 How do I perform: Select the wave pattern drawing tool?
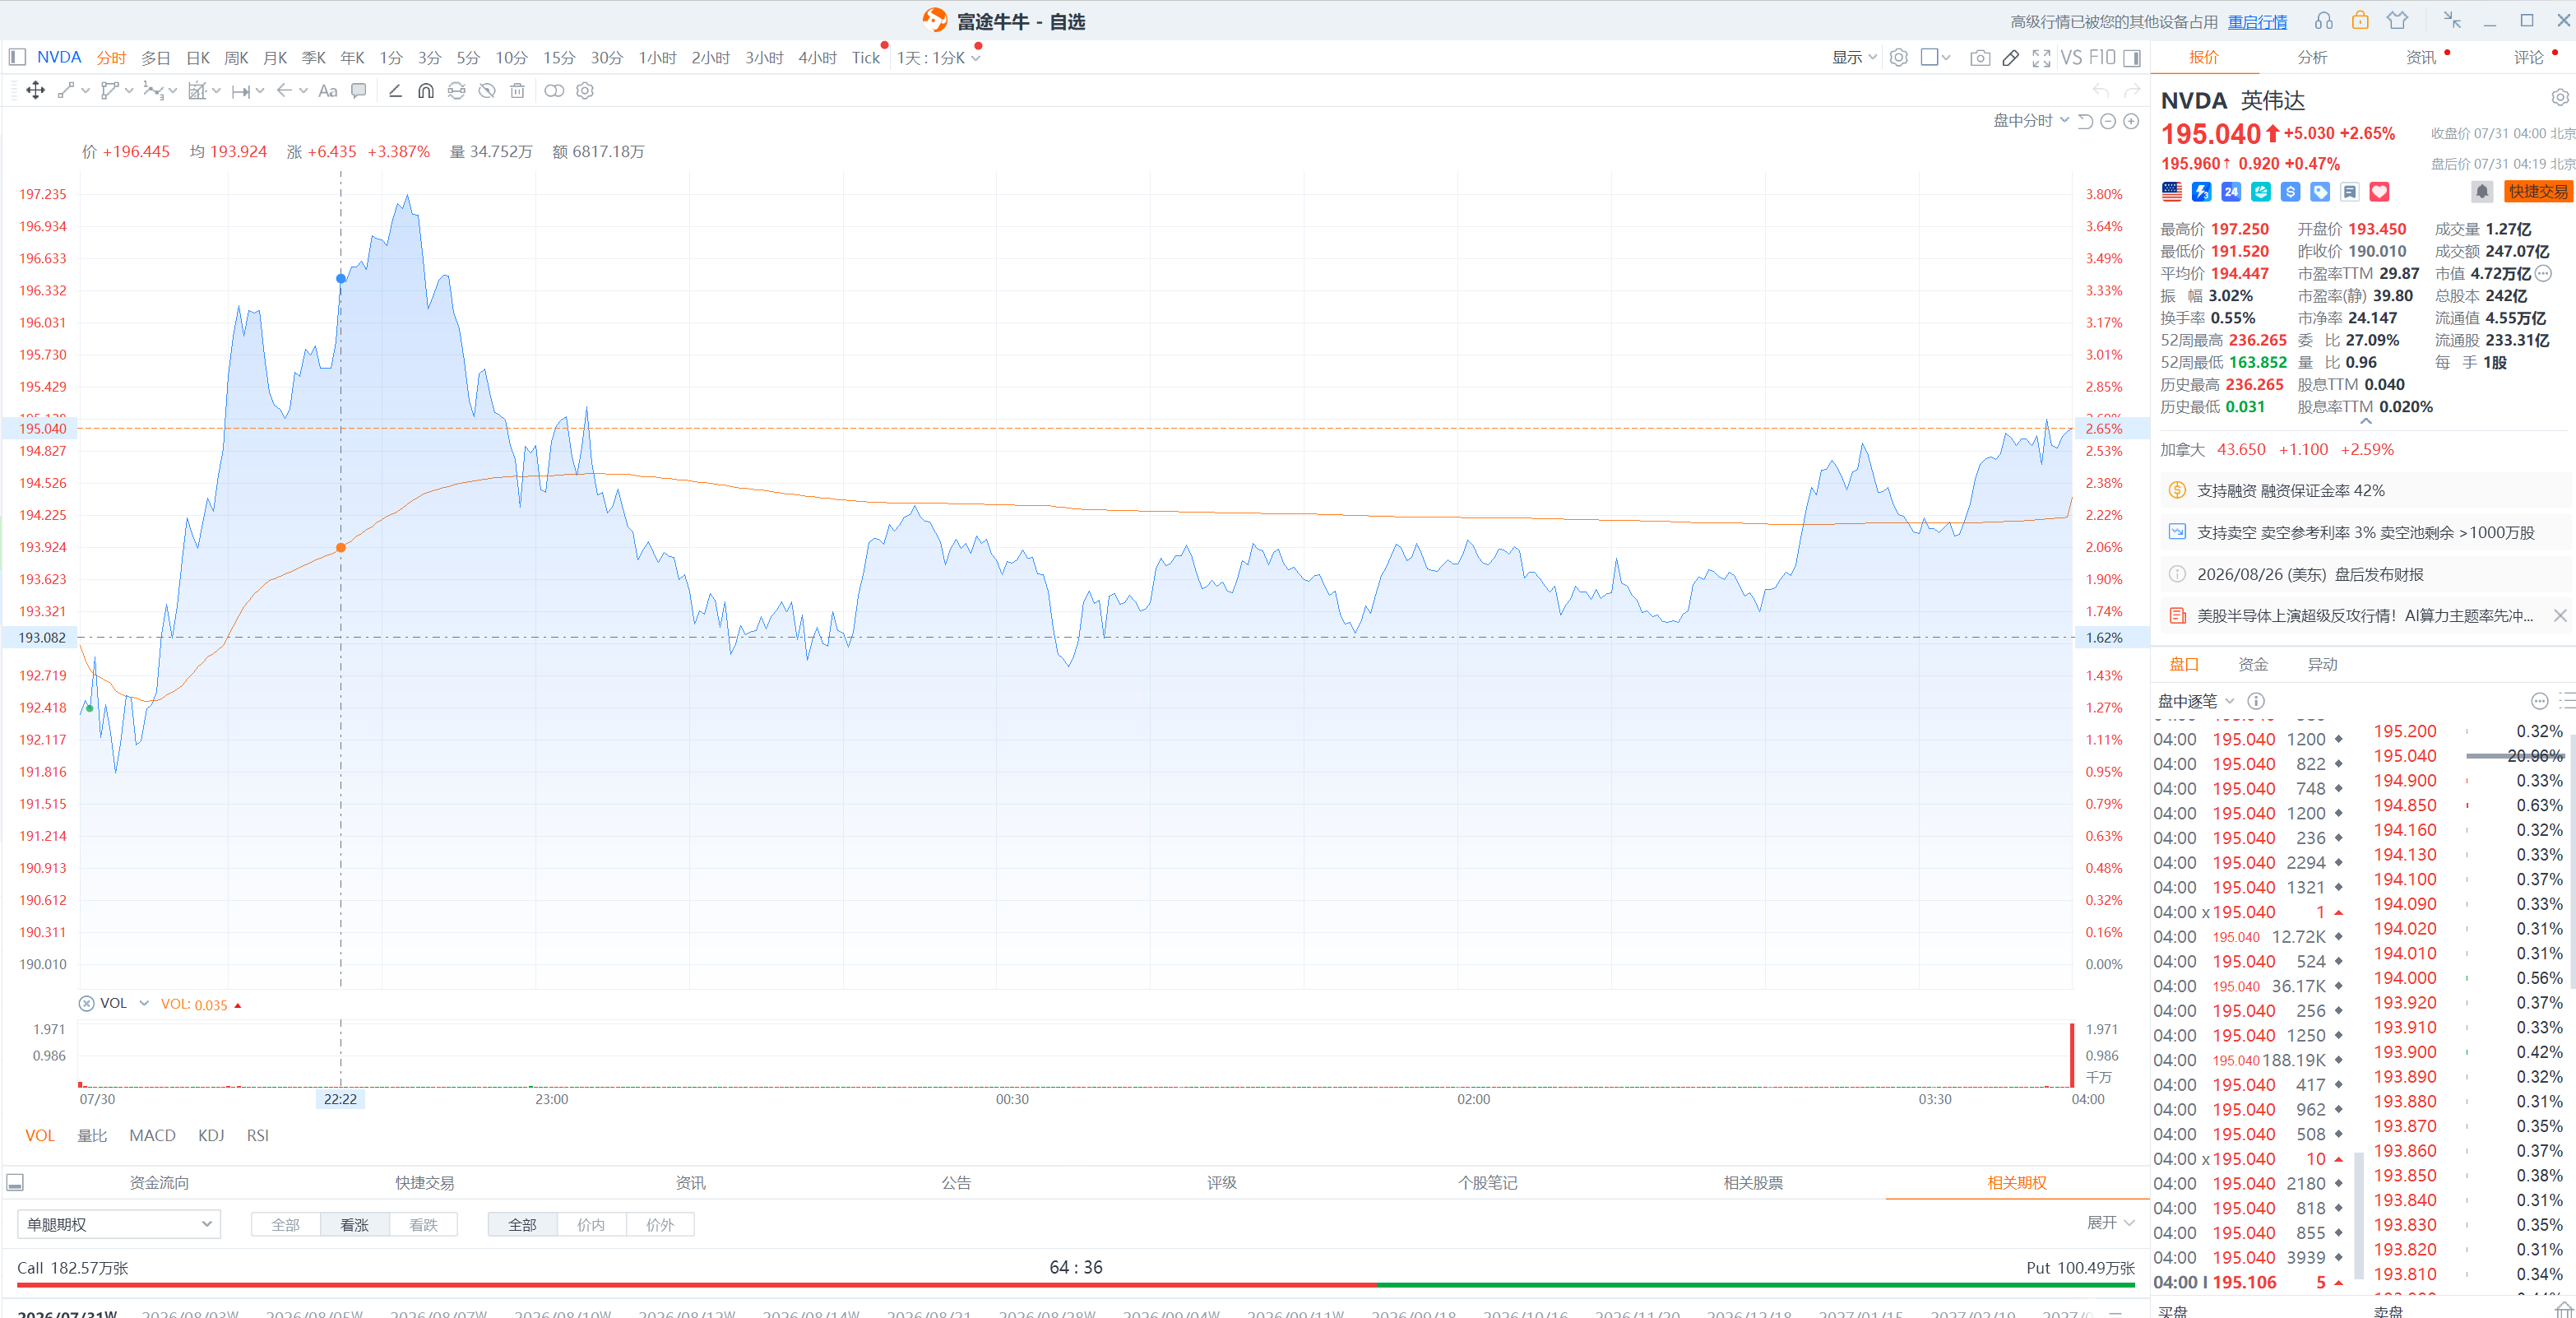point(153,91)
